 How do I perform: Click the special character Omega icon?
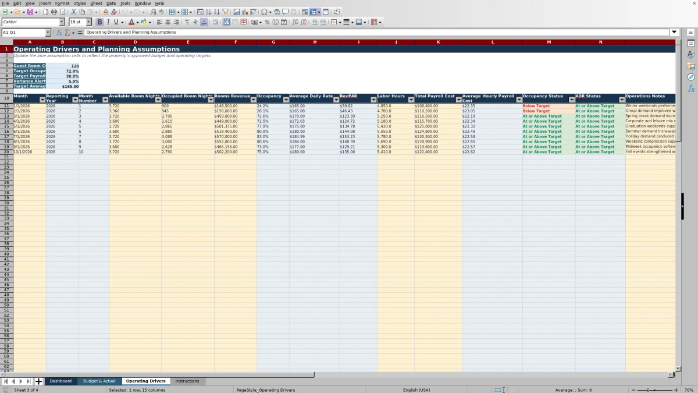click(264, 12)
